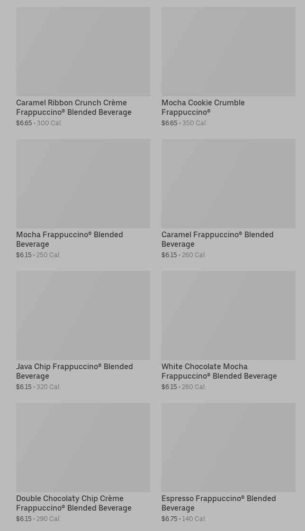Click the Caramel Frappuccino Blended Beverage title
This screenshot has width=305, height=531.
click(x=217, y=239)
